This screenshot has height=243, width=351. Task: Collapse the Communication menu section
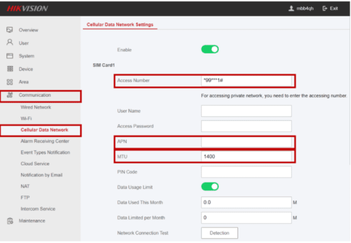pos(35,95)
